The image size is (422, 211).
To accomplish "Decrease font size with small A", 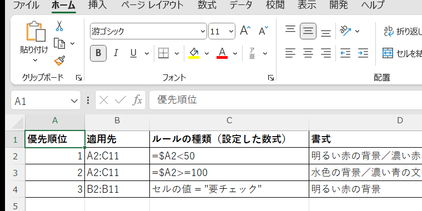I will [x=264, y=31].
